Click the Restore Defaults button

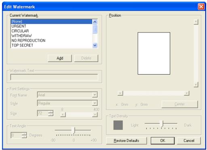point(127,141)
